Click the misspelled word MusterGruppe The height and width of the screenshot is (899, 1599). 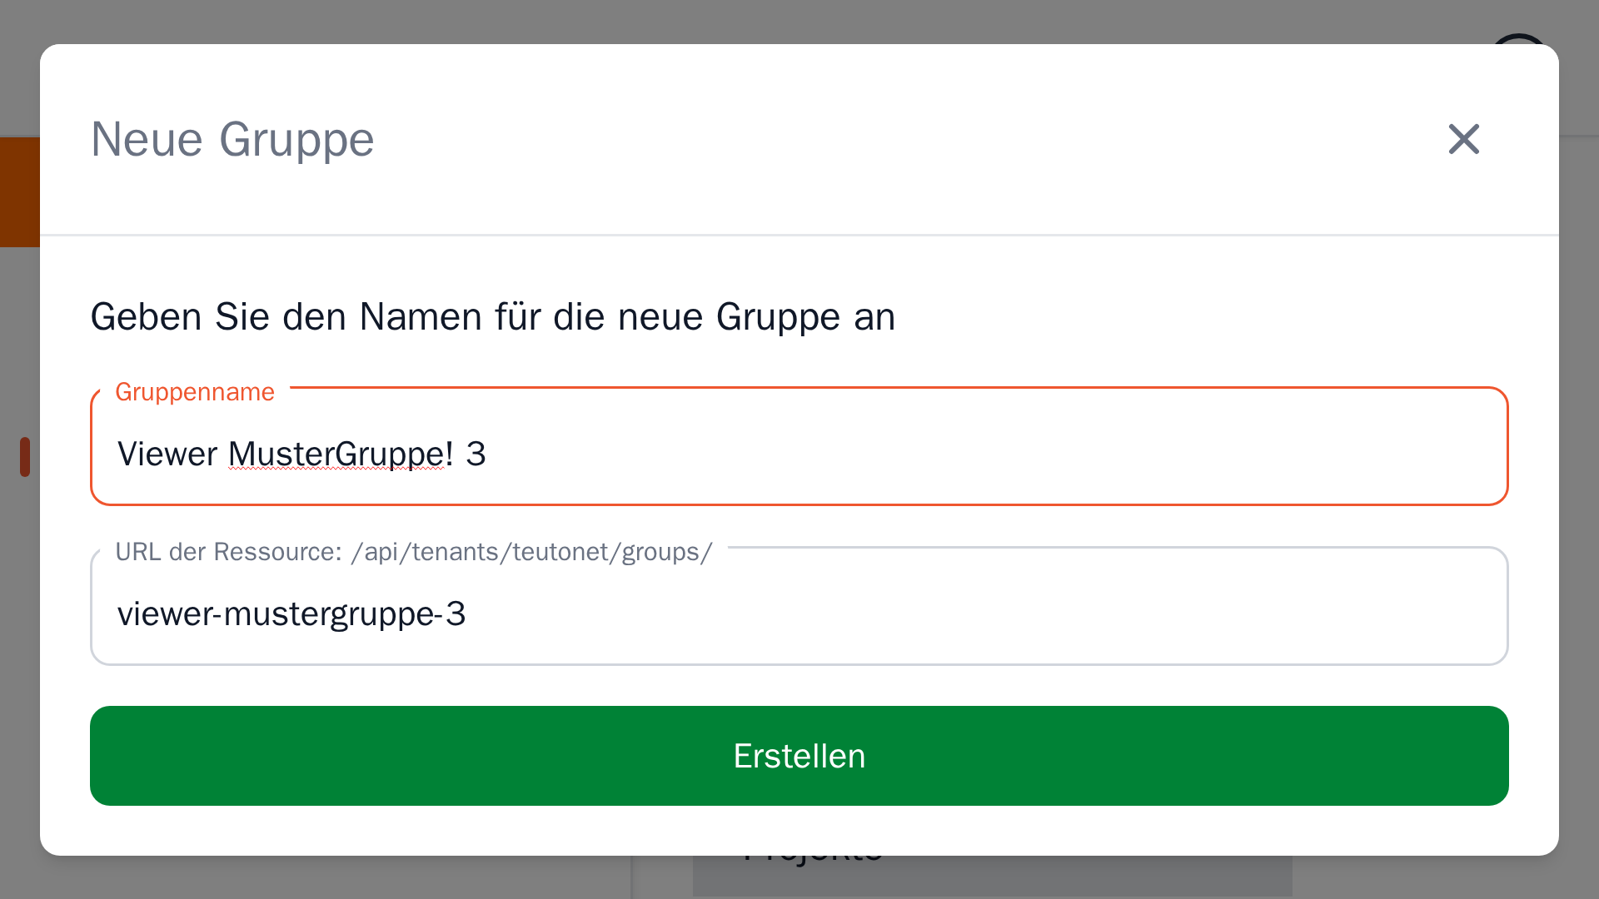[x=336, y=454]
